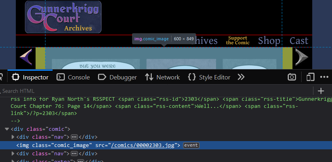This screenshot has width=332, height=162.
Task: Click the plus icon to add a node
Action: pos(321,91)
